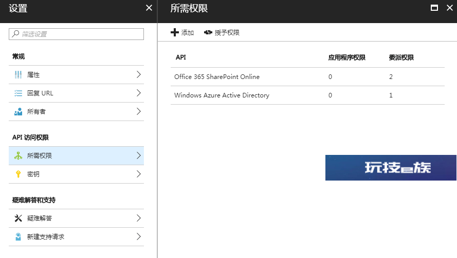Open the 所有者 settings entry
This screenshot has height=258, width=457.
tap(77, 112)
